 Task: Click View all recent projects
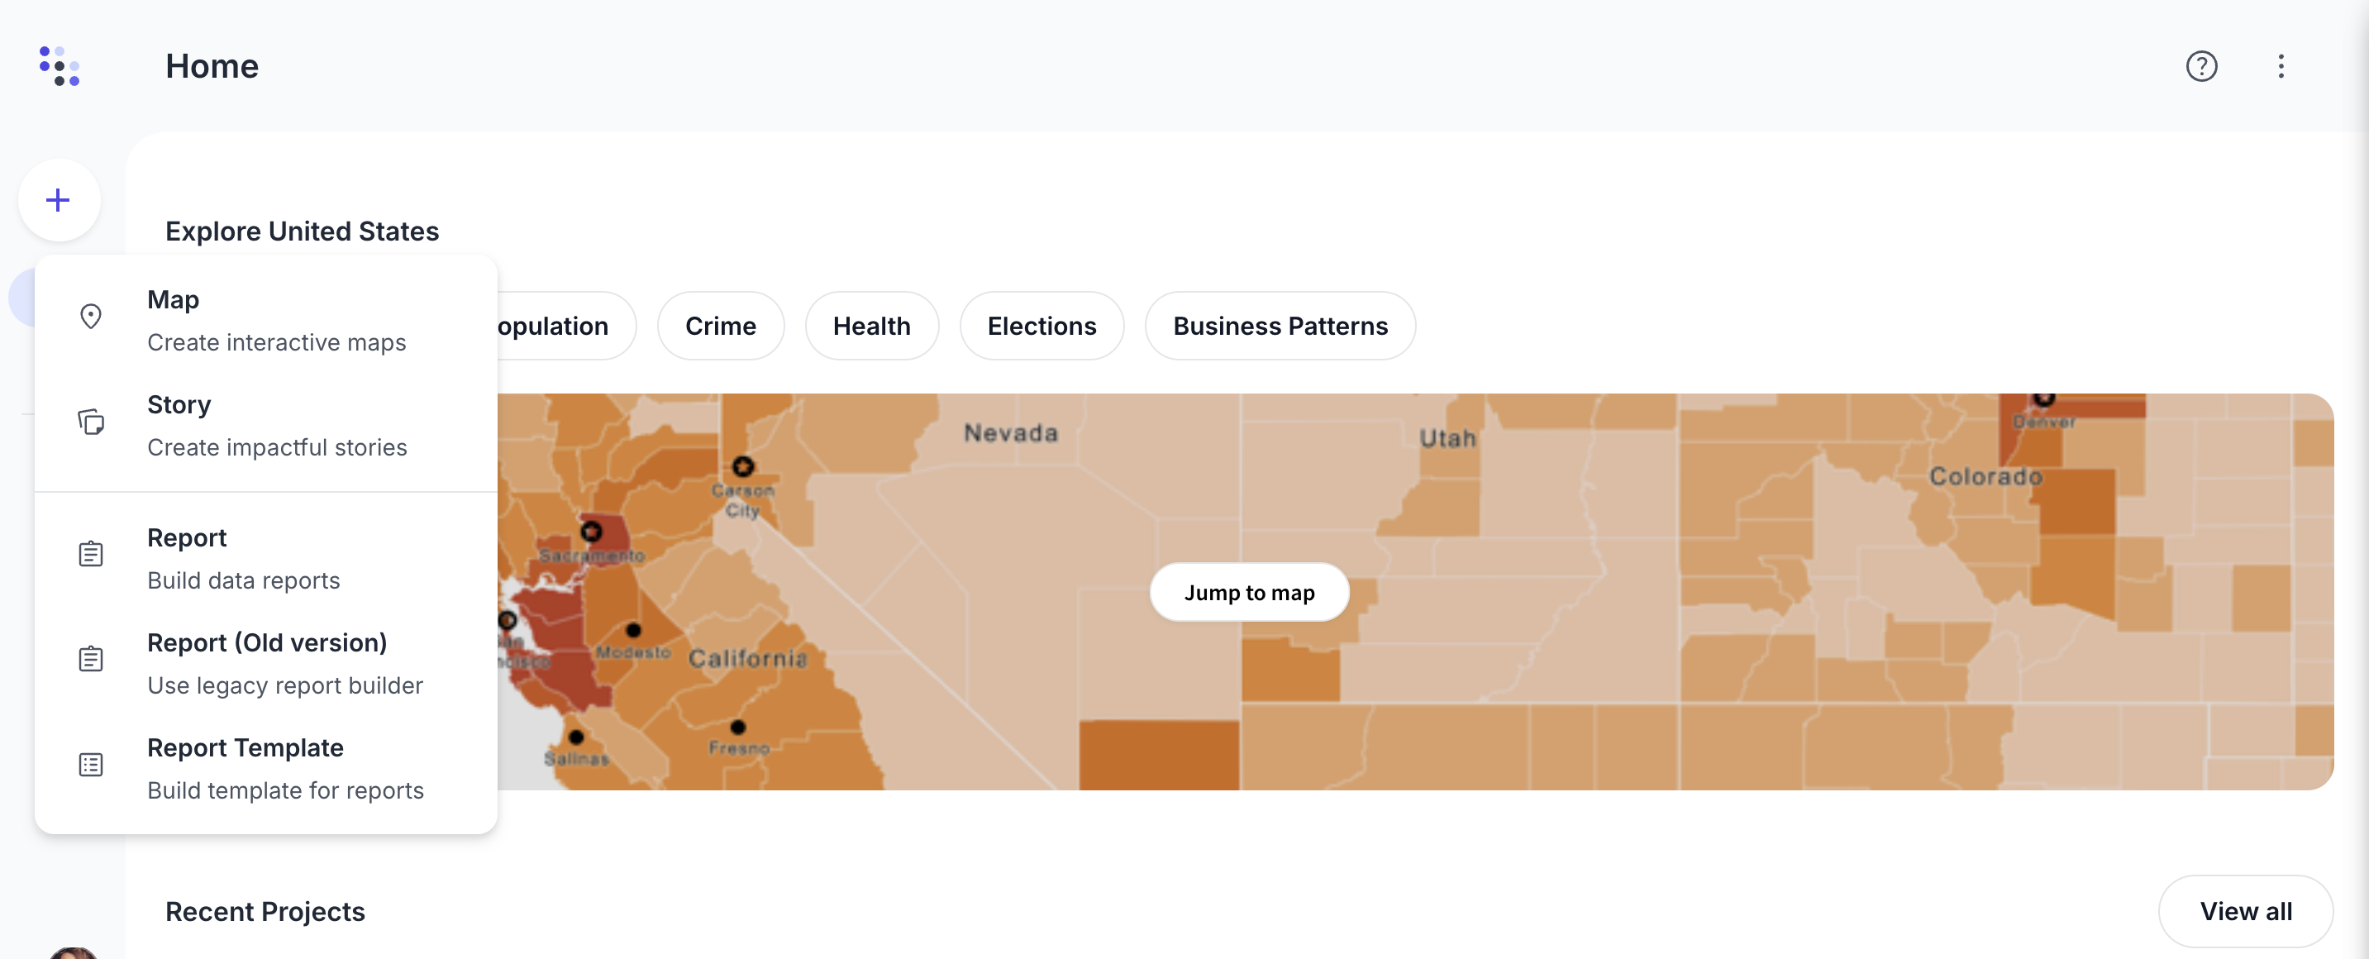(2245, 911)
